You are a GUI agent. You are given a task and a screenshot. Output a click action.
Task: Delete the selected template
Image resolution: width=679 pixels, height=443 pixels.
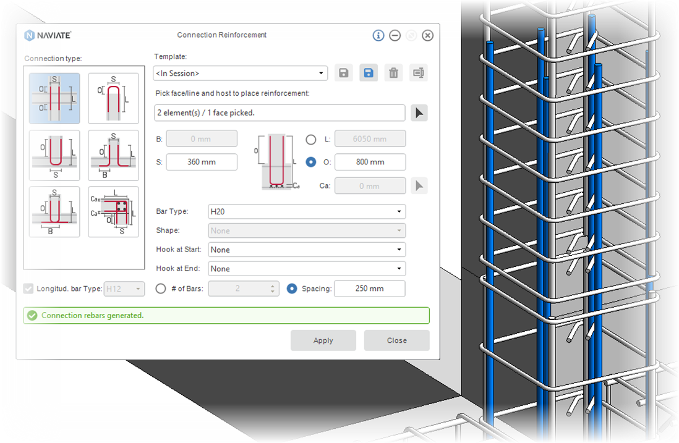pyautogui.click(x=394, y=72)
